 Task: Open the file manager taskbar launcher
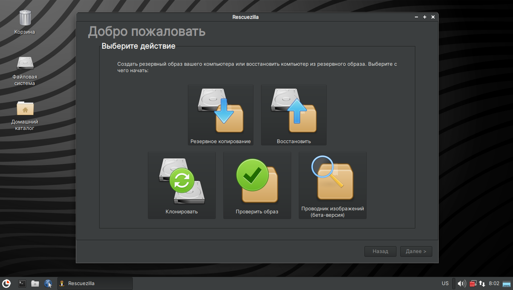pos(35,283)
